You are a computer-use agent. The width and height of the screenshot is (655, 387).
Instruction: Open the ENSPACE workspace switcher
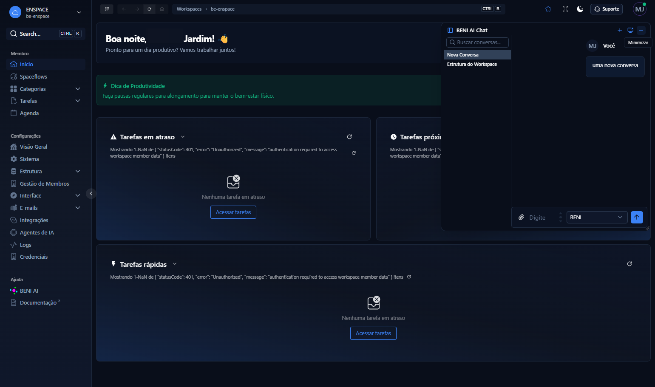coord(46,12)
